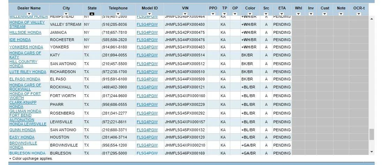Open the Gillman Honda Fort Bend dealer link
This screenshot has width=382, height=165.
coord(25,113)
